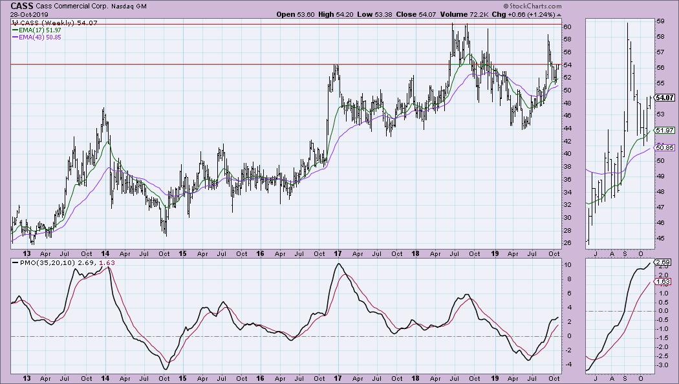Click the 28-Oct-2019 date in header
This screenshot has width=679, height=384.
(25, 14)
